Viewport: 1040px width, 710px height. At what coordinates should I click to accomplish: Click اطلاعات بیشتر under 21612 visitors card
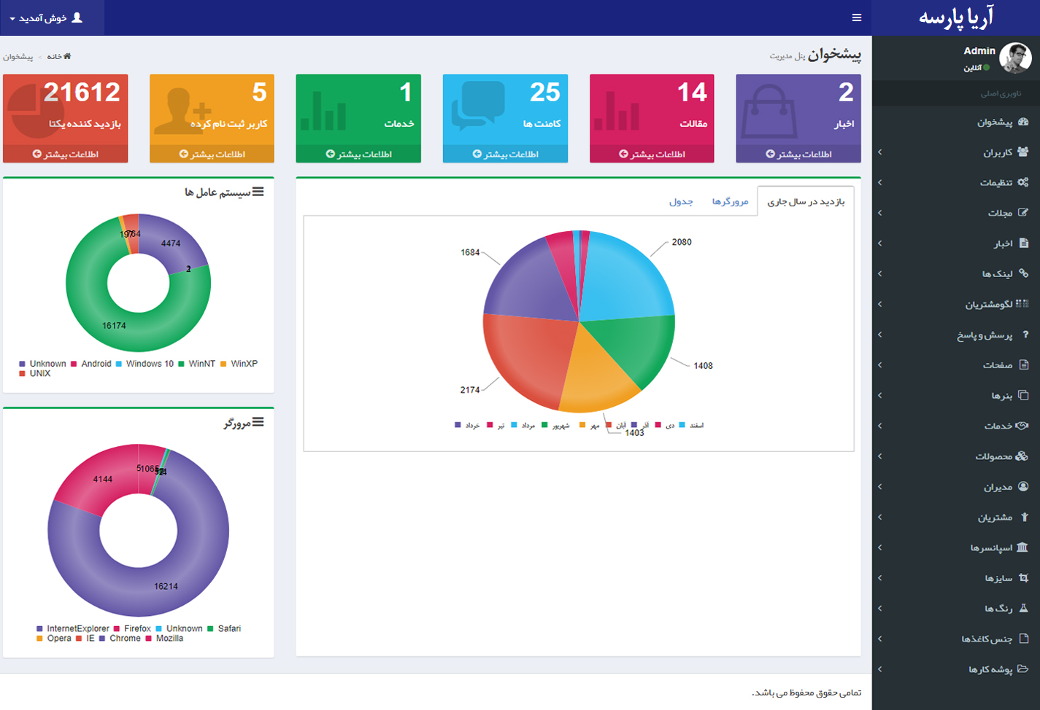(x=65, y=154)
